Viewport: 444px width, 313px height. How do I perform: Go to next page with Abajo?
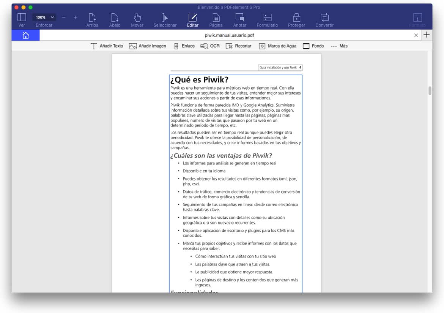click(x=115, y=17)
